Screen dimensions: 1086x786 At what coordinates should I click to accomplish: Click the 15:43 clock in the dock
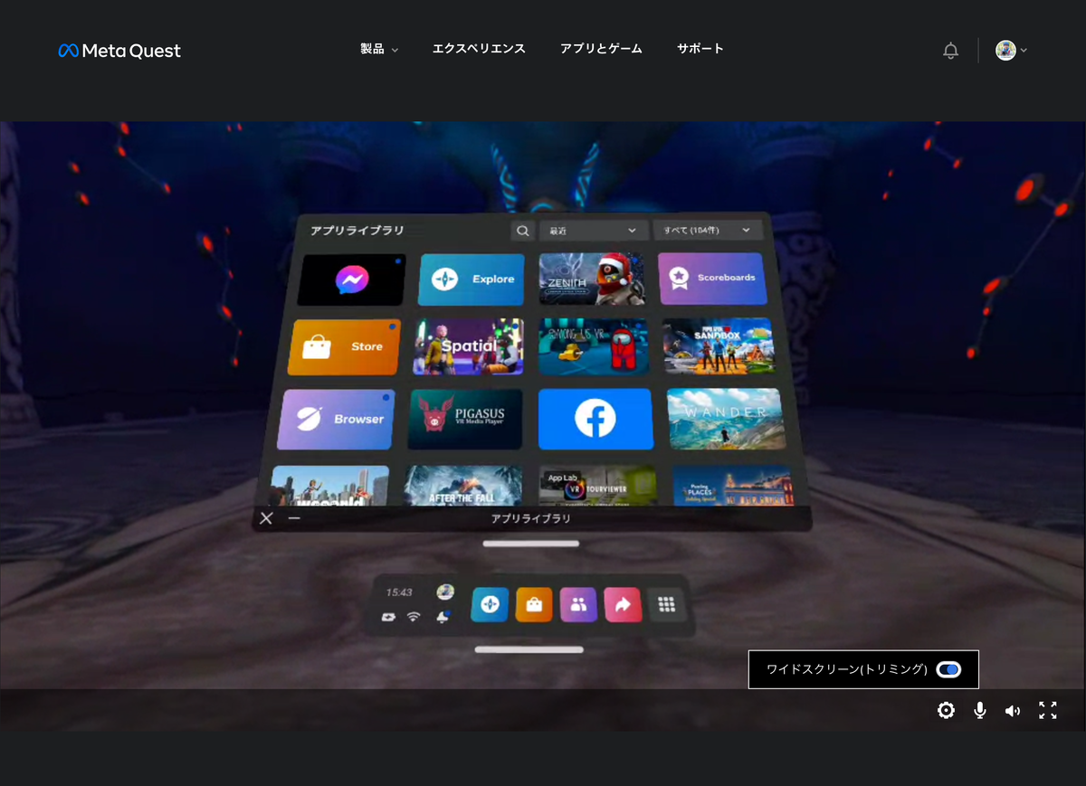(x=399, y=592)
